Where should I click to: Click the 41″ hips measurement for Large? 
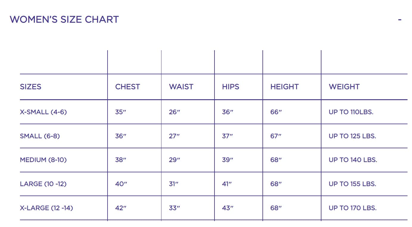(227, 184)
